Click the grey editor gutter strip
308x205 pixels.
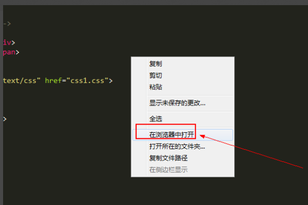pos(2,105)
